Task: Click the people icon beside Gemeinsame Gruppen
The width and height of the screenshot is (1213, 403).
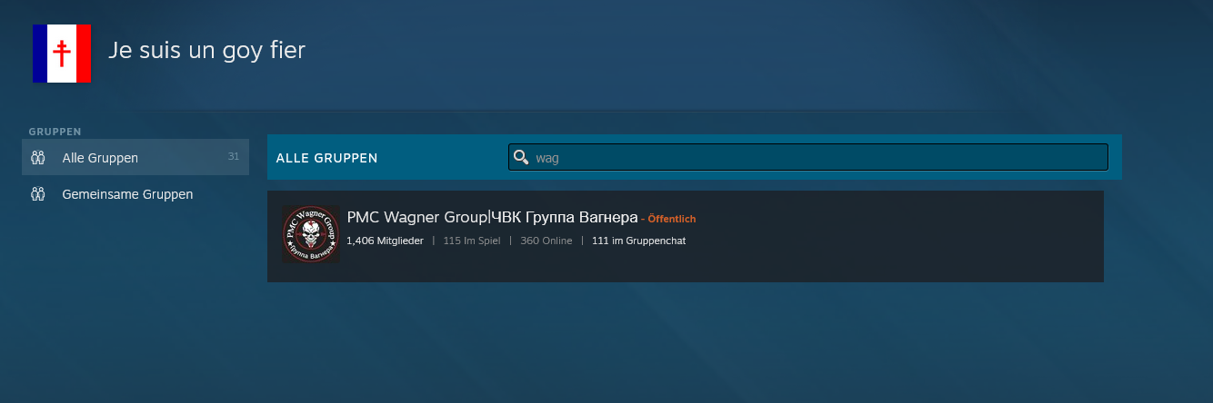Action: (38, 194)
